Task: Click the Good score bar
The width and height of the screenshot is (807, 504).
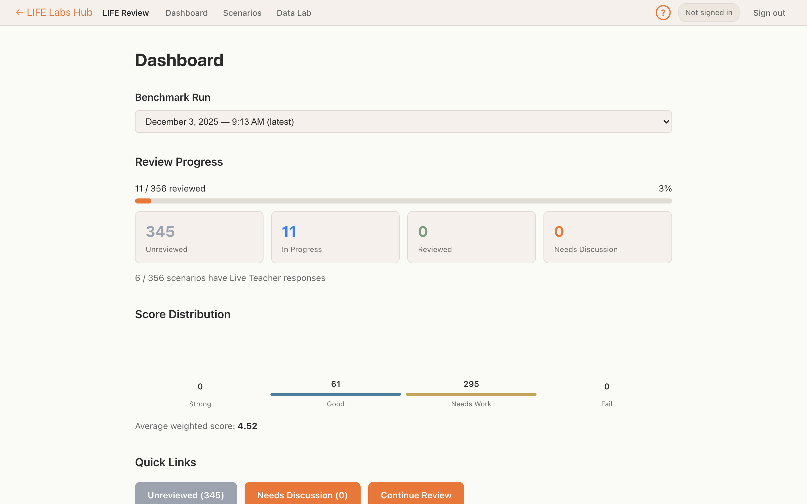Action: point(335,394)
